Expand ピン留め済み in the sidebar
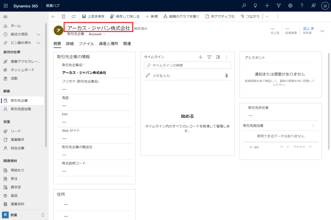Image resolution: width=331 pixels, height=220 pixels. click(x=38, y=43)
